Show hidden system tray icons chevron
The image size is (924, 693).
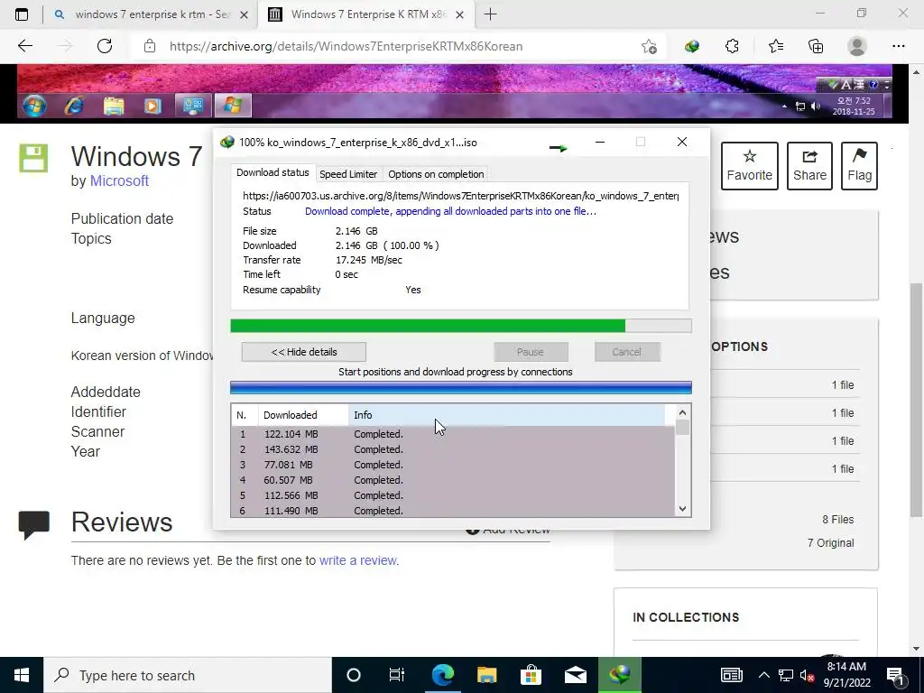point(763,675)
